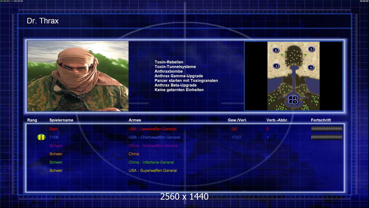
Task: Click China - Infanterie-General army entry
Action: [151, 162]
